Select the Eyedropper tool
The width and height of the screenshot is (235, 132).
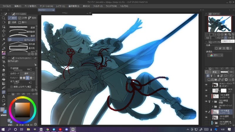click(4, 44)
